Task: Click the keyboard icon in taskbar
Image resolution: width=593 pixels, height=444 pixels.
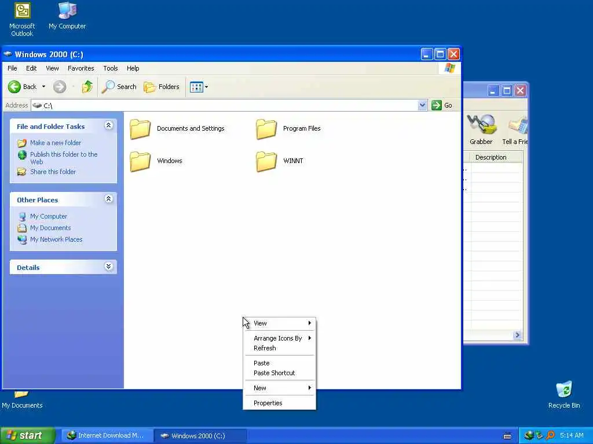Action: tap(507, 436)
